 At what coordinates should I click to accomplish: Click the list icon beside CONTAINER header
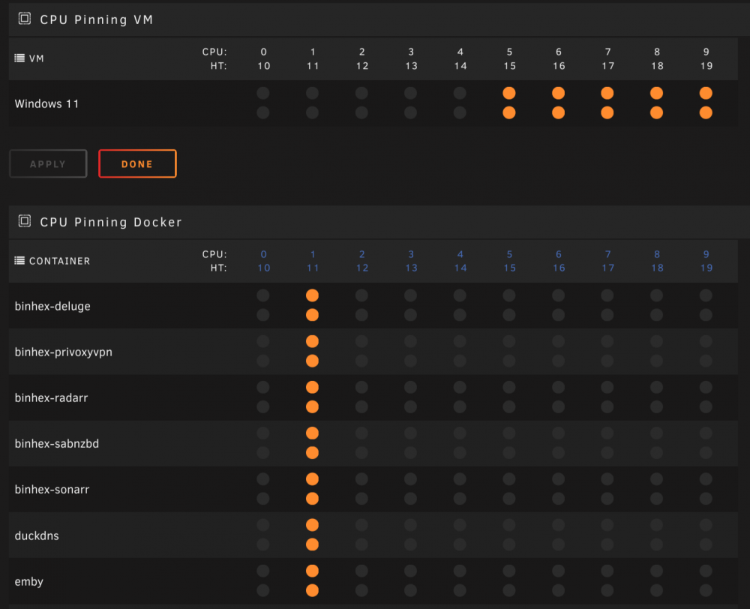coord(19,261)
